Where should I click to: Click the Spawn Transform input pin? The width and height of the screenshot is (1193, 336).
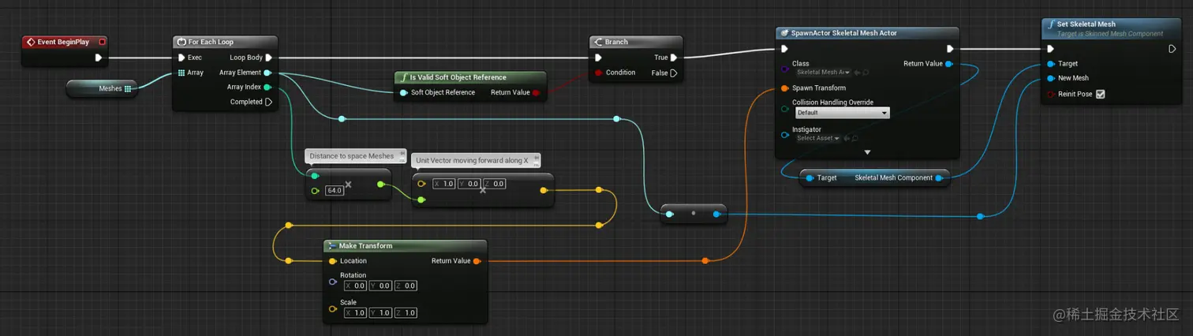(x=785, y=88)
